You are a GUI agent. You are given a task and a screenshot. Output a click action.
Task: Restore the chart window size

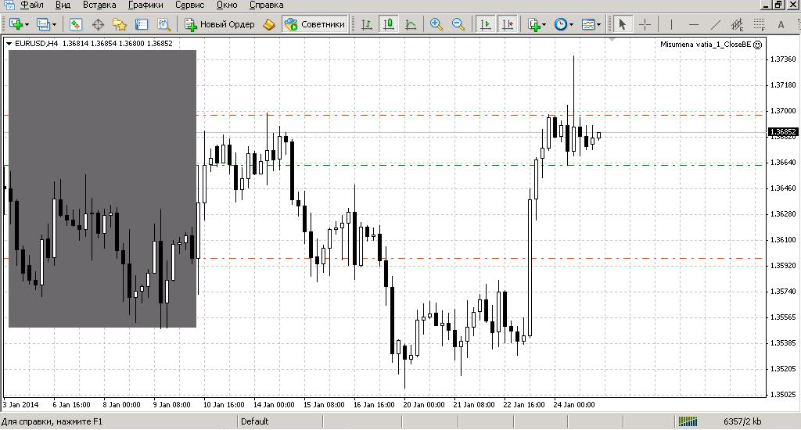(778, 5)
